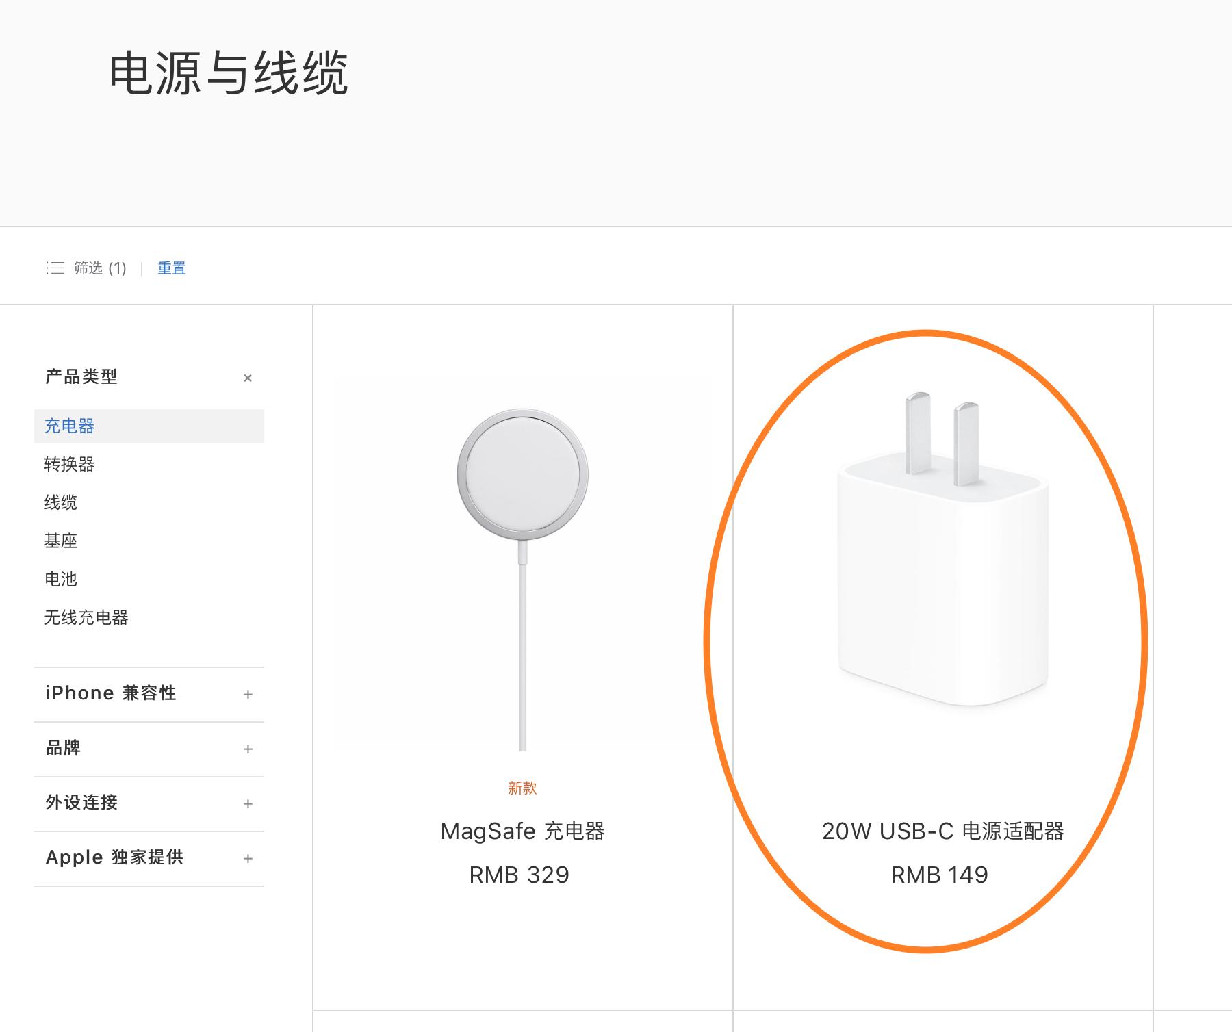Expand the 品牌 filter plus icon
1232x1032 pixels.
pos(248,749)
